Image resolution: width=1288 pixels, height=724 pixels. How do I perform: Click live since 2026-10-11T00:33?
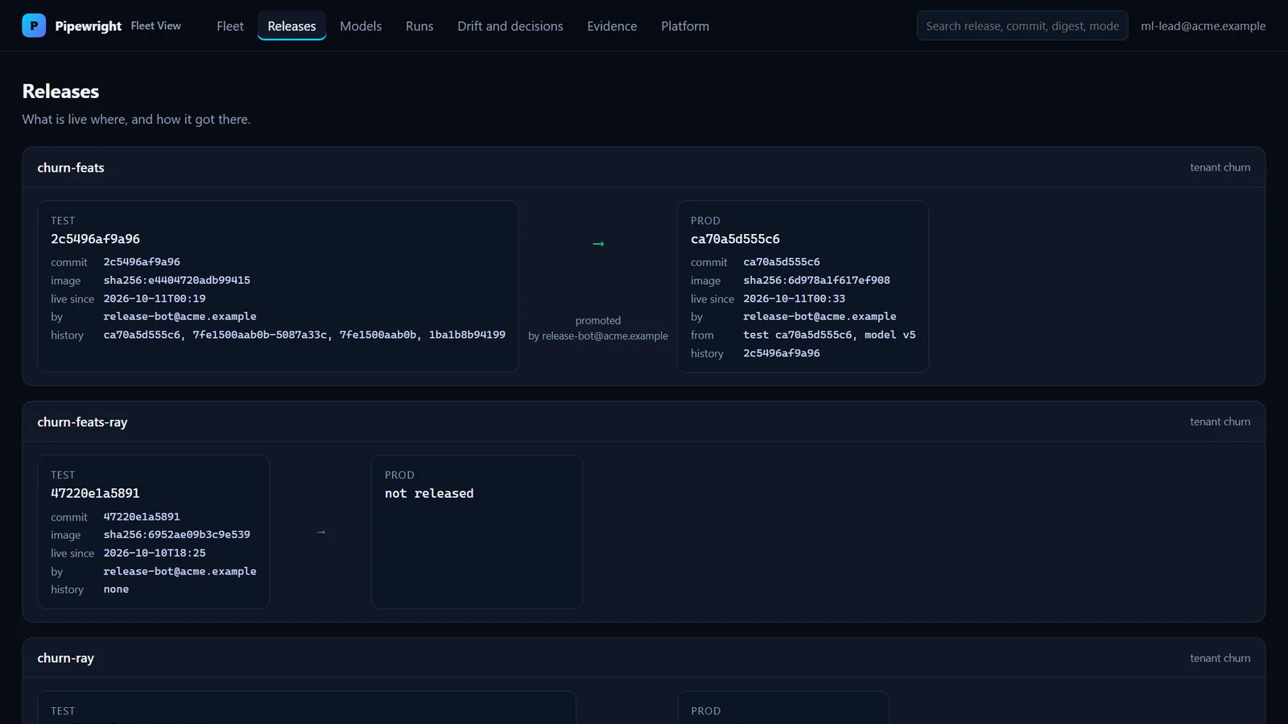click(794, 298)
